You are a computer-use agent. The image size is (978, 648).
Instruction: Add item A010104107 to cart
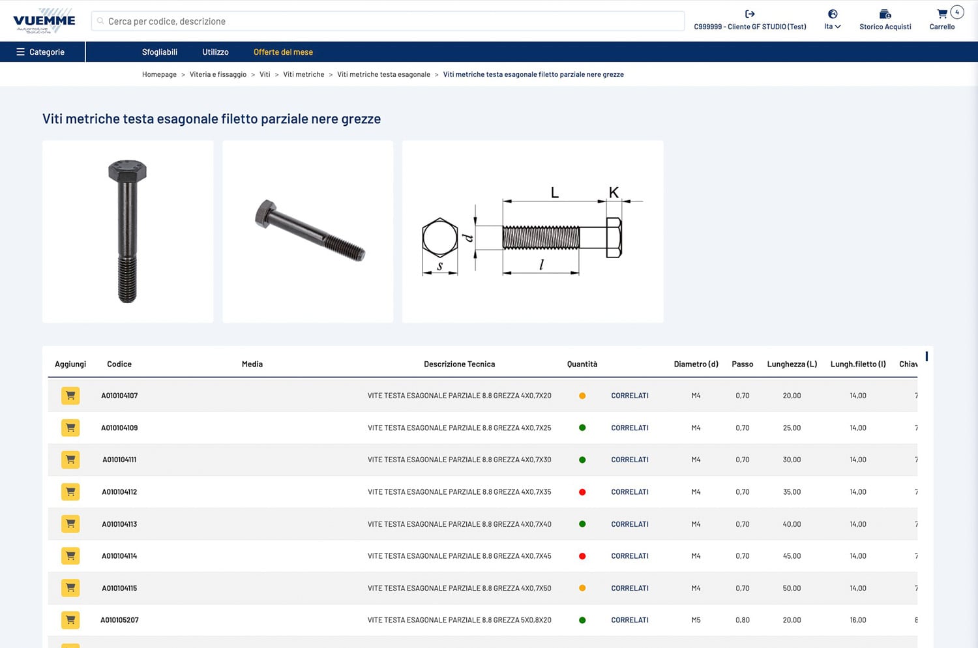(x=70, y=396)
